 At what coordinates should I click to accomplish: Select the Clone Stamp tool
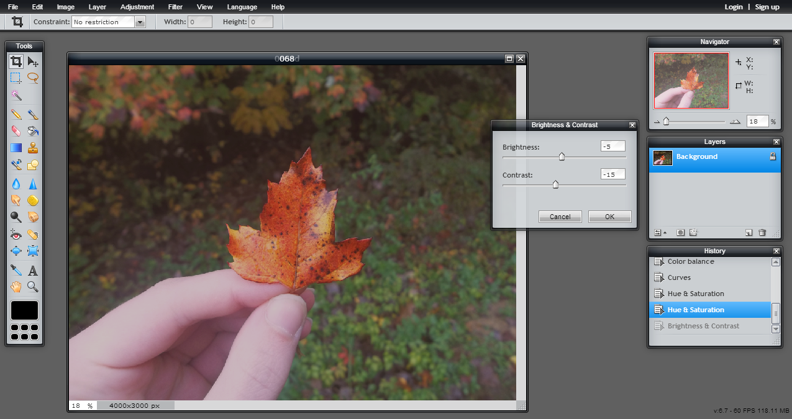33,148
